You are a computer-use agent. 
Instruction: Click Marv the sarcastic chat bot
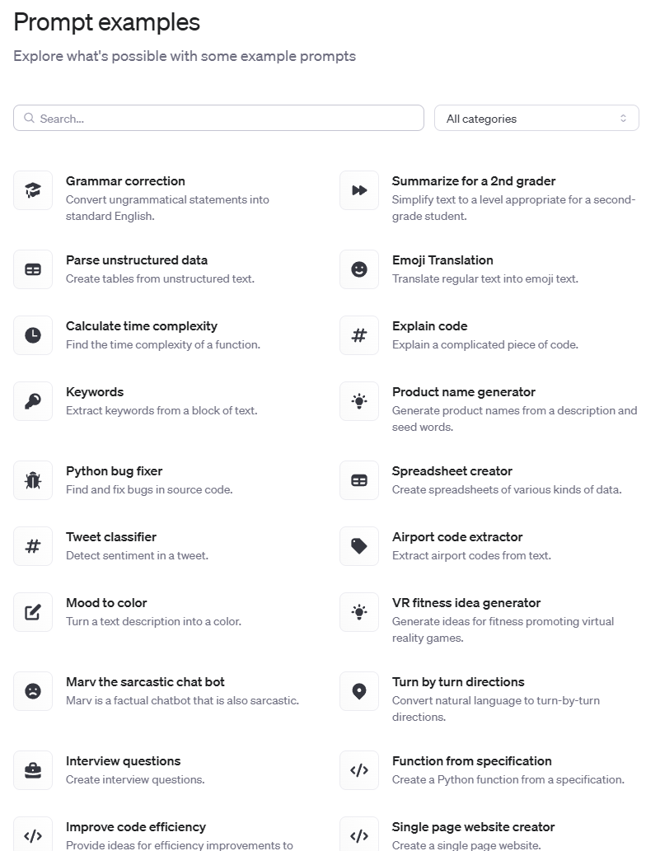click(145, 682)
